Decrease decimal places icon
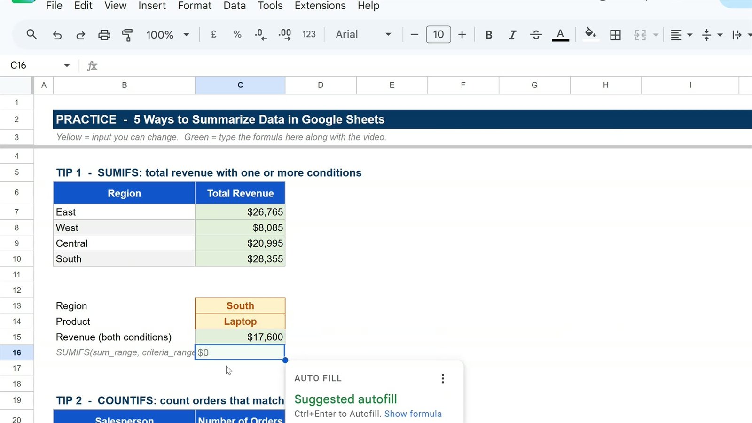This screenshot has width=752, height=423. [x=260, y=34]
